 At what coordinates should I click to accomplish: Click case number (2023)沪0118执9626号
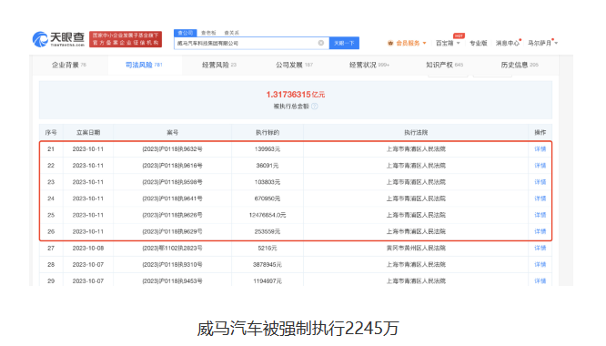click(172, 215)
